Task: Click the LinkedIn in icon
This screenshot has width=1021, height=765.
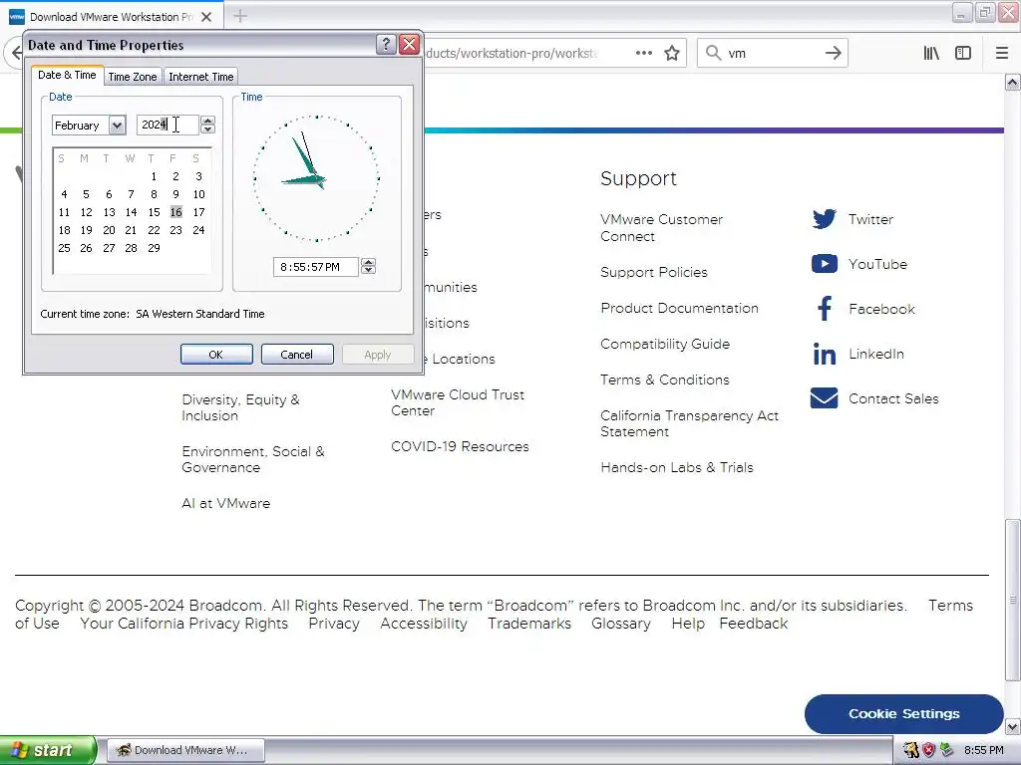Action: pyautogui.click(x=824, y=354)
